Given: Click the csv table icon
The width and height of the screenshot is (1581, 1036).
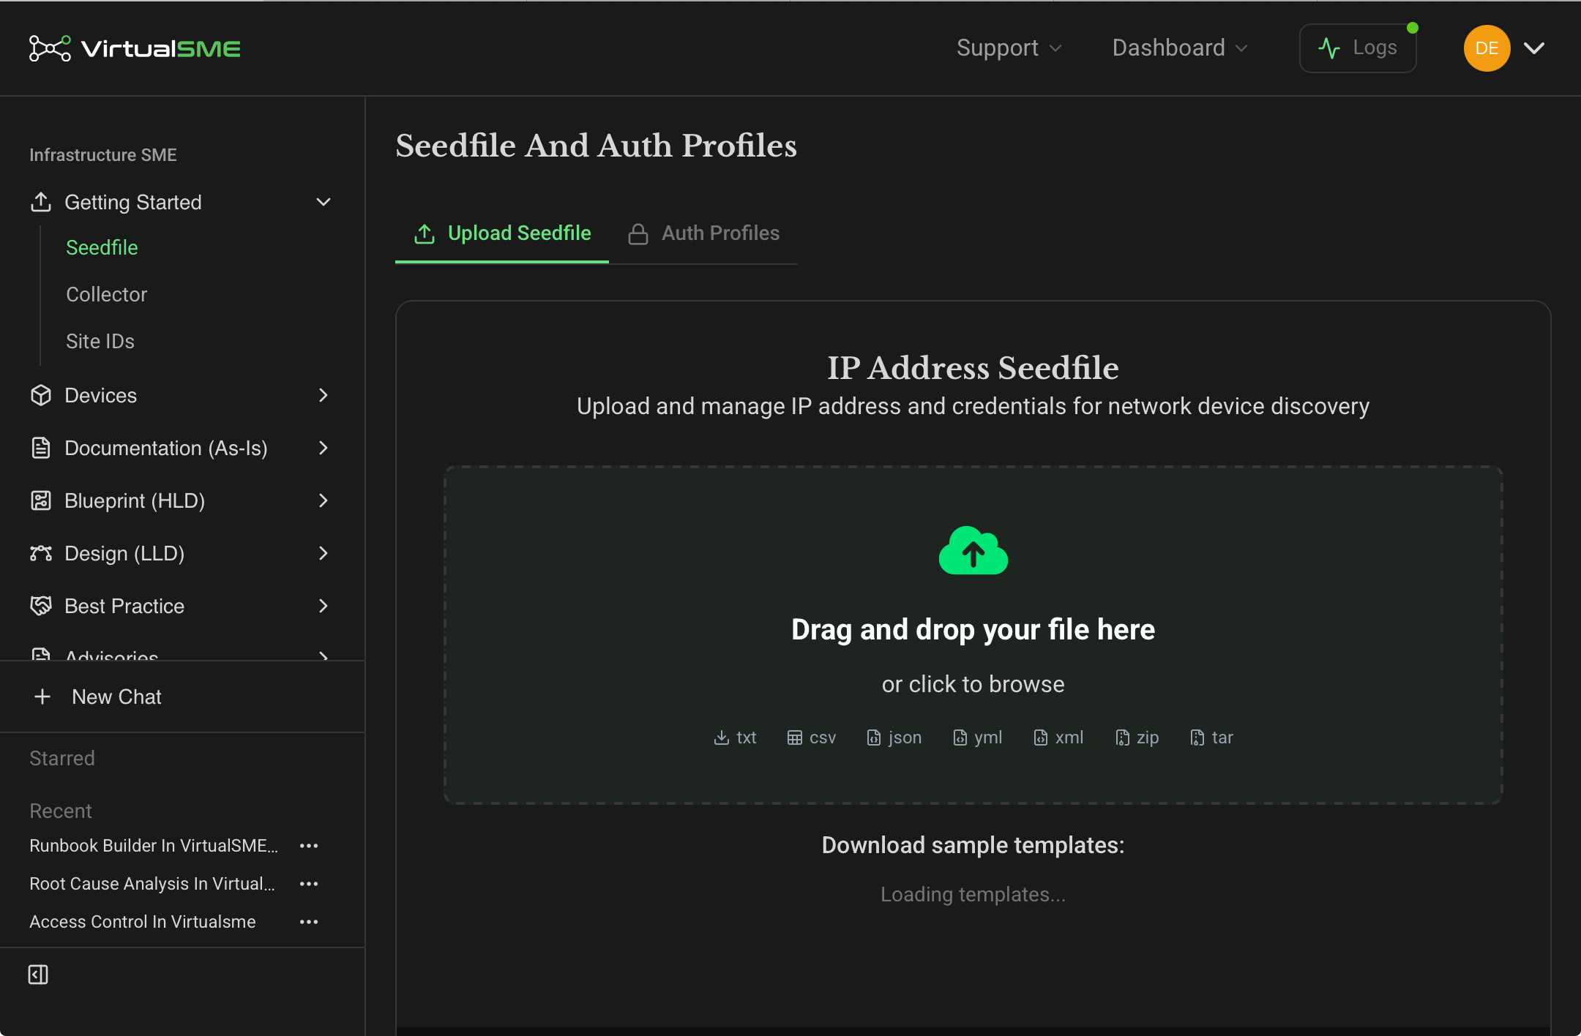Looking at the screenshot, I should pyautogui.click(x=795, y=737).
